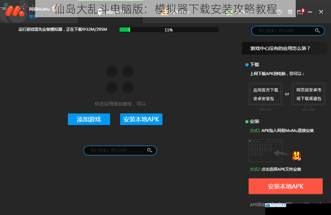Click the emulator download progress bar
The image size is (331, 215).
point(169,30)
